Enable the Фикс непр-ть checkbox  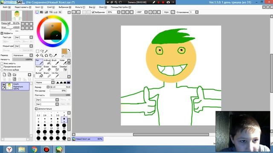click(x=2, y=63)
